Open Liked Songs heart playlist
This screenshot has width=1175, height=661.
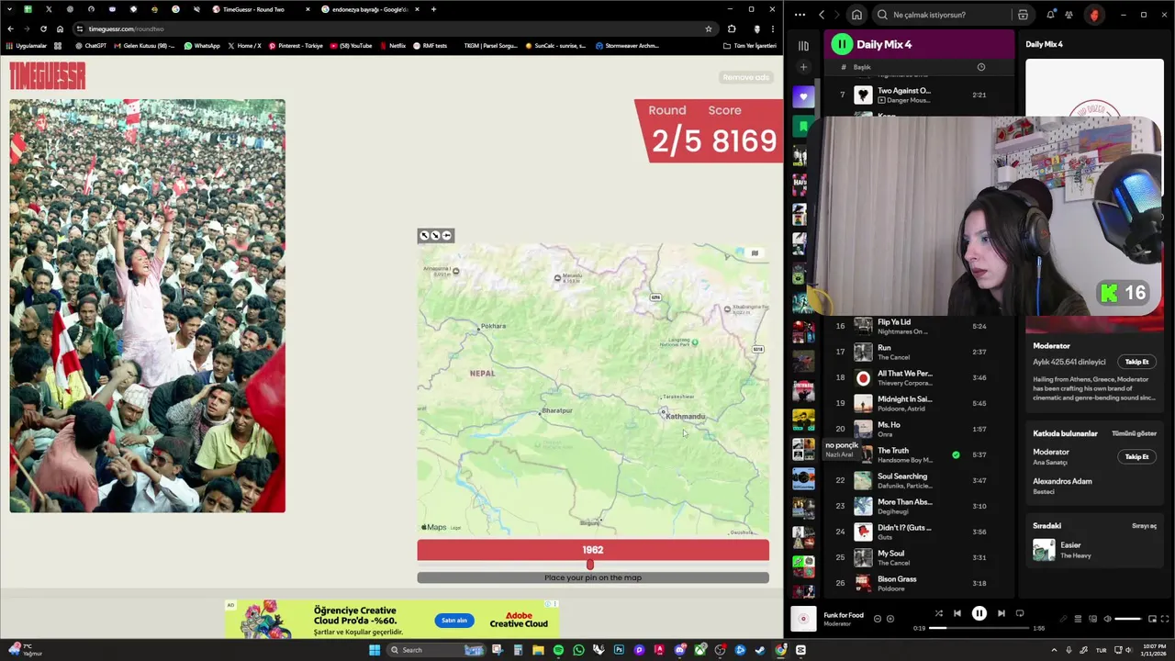(803, 96)
